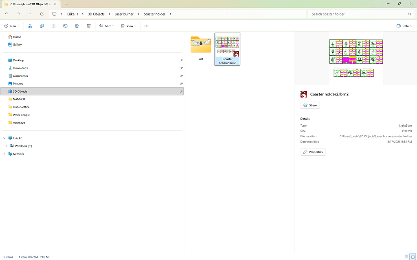Click the Delete trash icon
The image size is (417, 260).
pos(89,26)
